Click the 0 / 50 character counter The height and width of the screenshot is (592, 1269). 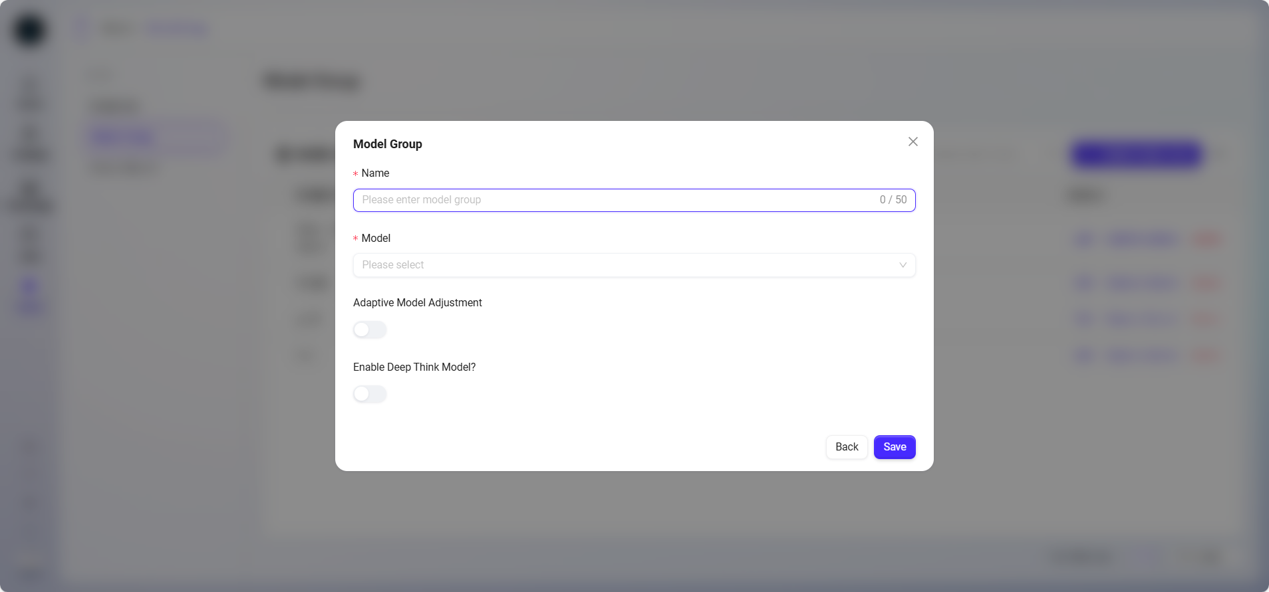tap(893, 200)
